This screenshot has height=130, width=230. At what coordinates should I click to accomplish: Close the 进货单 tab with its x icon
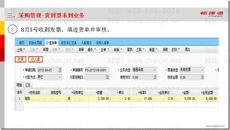tap(47, 43)
